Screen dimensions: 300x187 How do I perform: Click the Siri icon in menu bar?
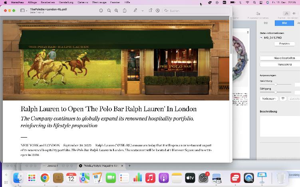point(268,2)
